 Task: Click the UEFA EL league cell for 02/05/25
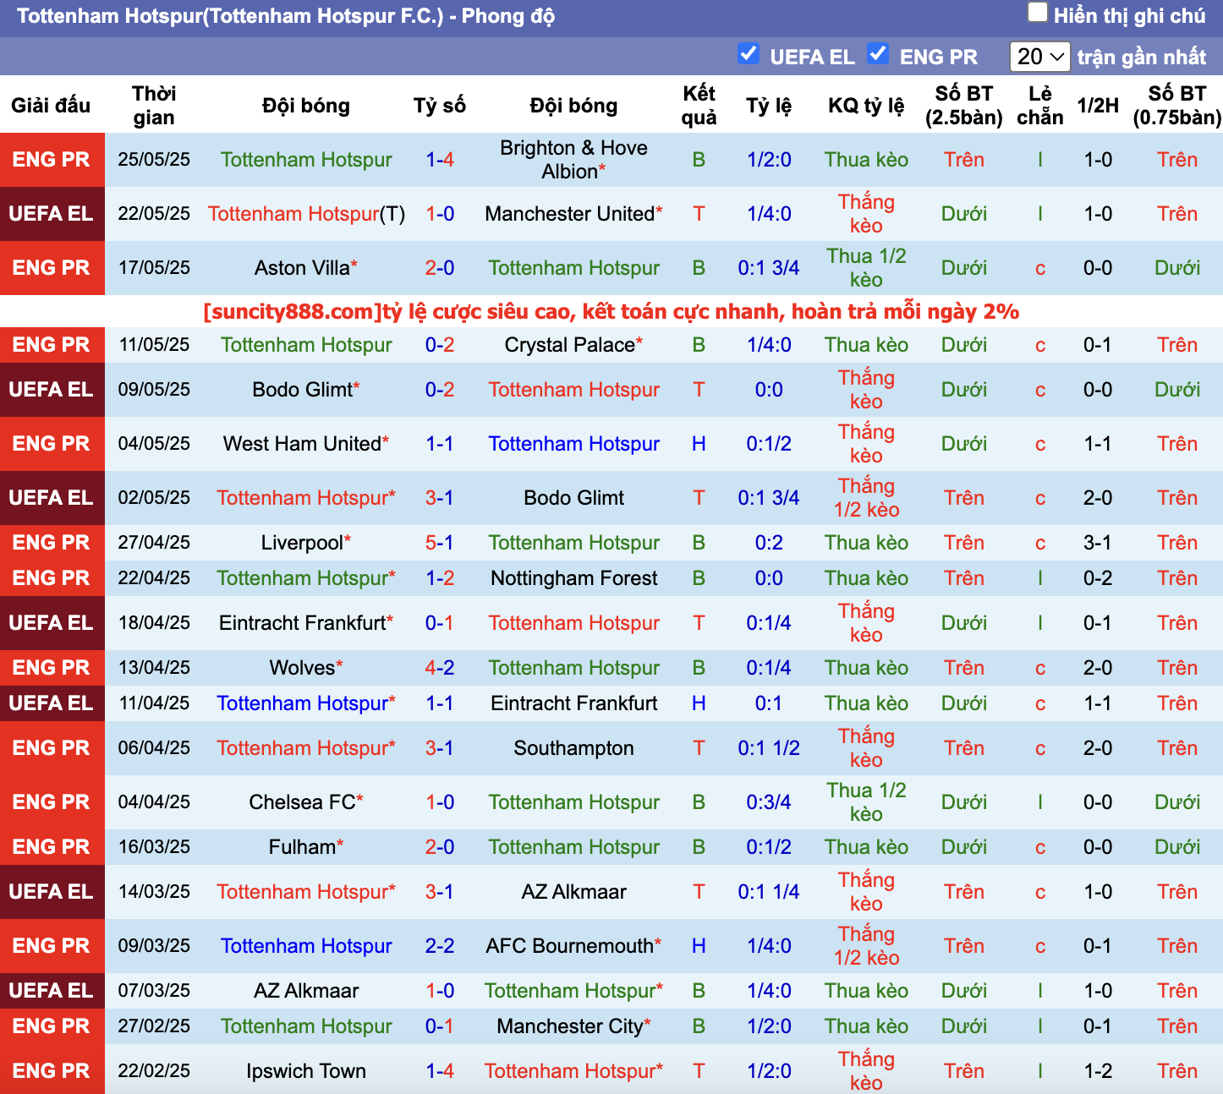[52, 498]
